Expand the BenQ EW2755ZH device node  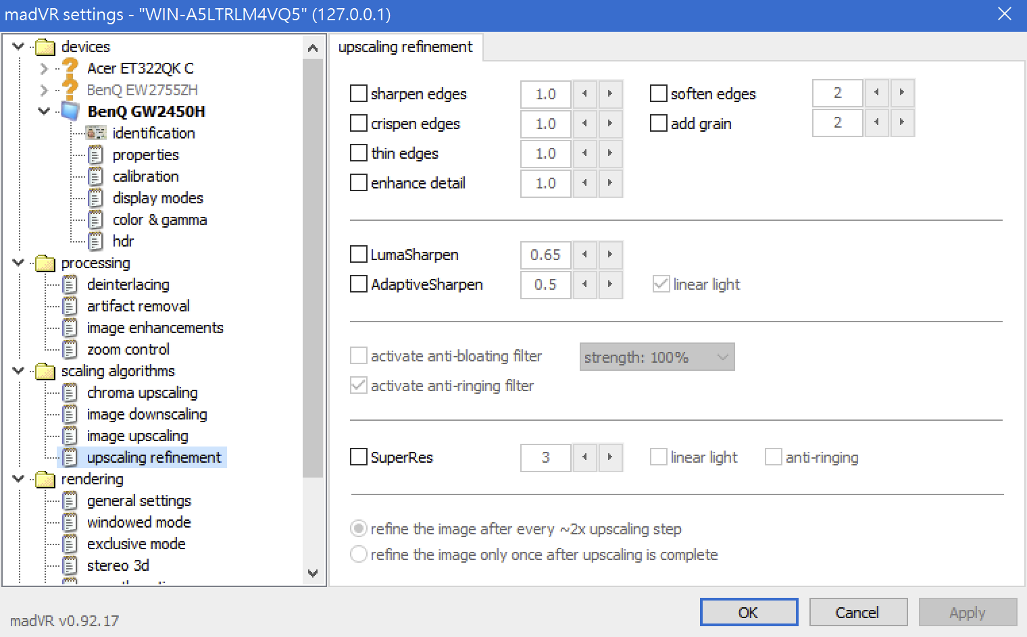click(44, 90)
